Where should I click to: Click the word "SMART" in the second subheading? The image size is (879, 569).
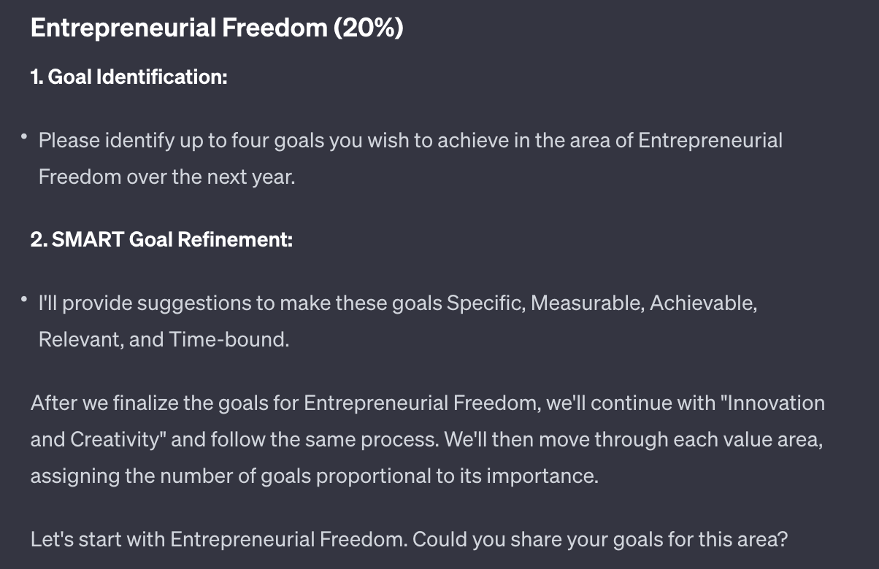88,240
